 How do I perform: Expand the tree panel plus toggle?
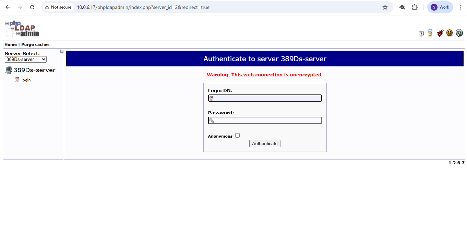click(x=62, y=51)
